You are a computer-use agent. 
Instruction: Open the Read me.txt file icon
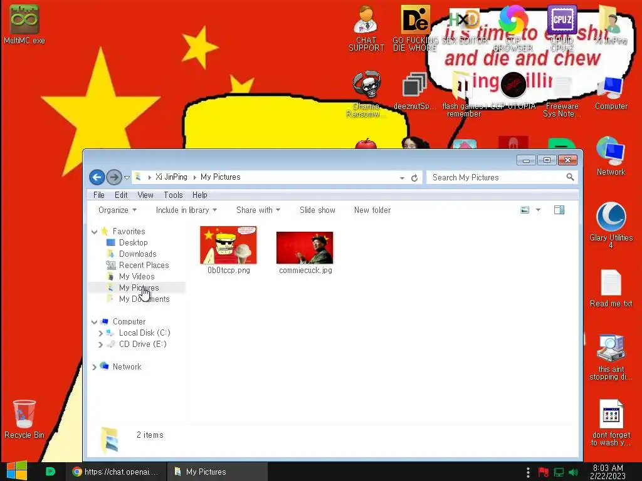tap(611, 288)
